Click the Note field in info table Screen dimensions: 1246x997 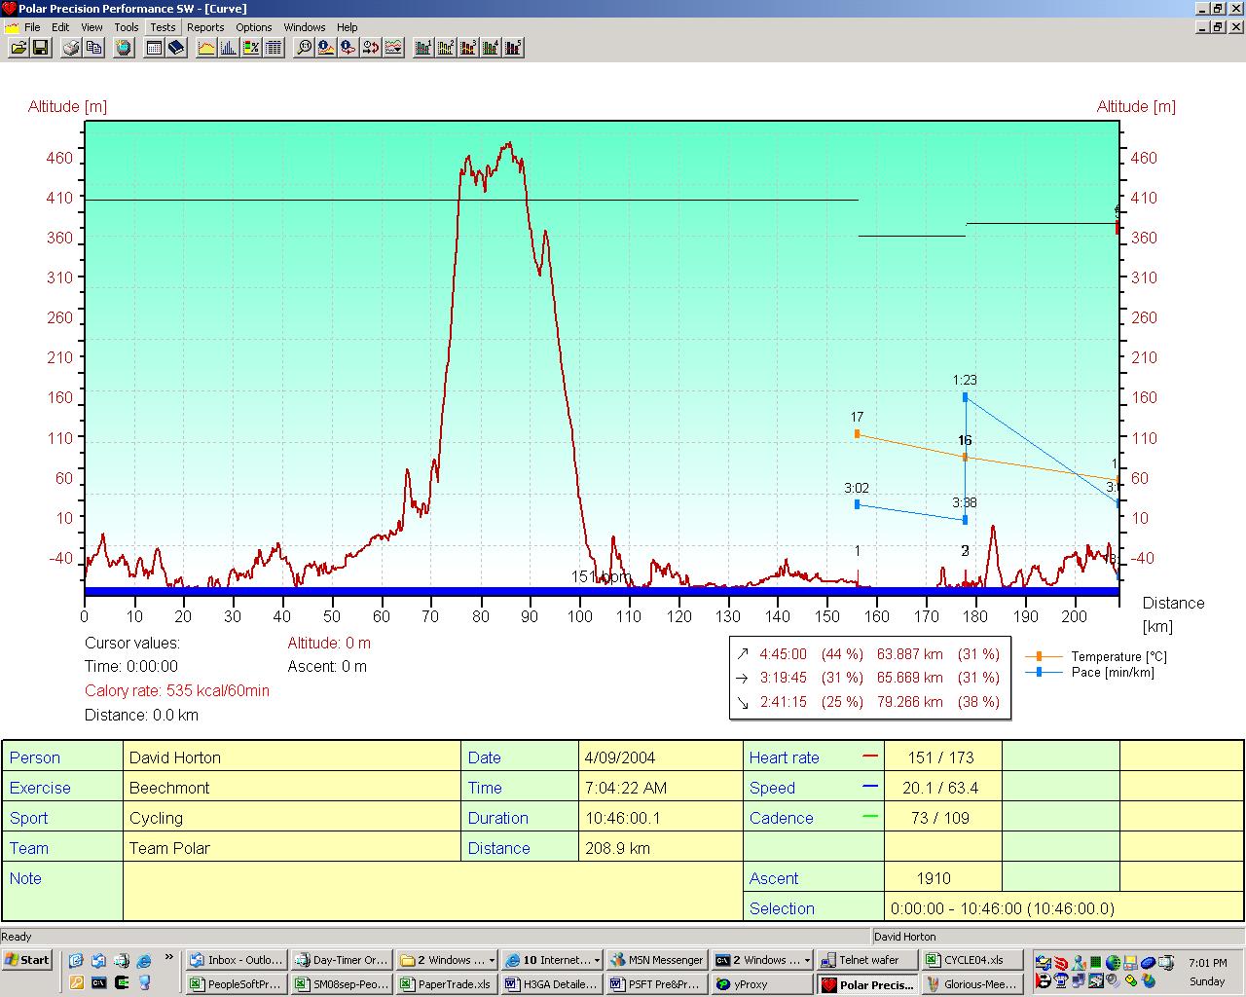click(x=432, y=893)
